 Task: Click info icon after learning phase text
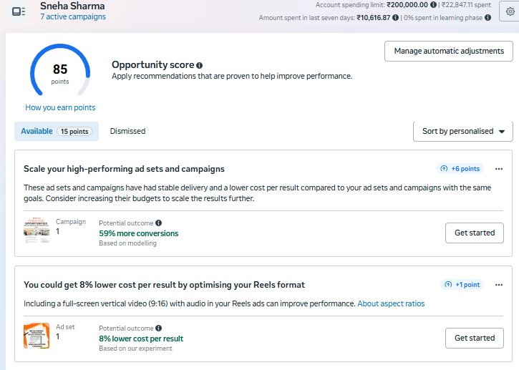tap(488, 18)
